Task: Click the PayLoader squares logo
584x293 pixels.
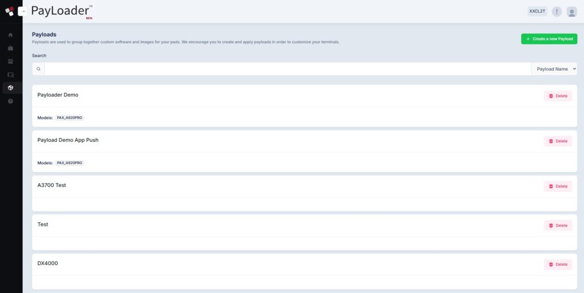Action: pos(9,11)
